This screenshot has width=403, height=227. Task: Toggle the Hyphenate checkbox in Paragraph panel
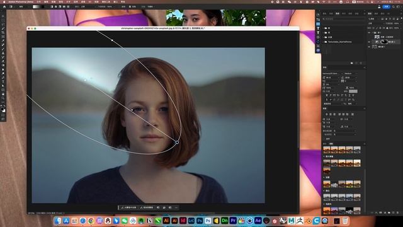[x=325, y=139]
